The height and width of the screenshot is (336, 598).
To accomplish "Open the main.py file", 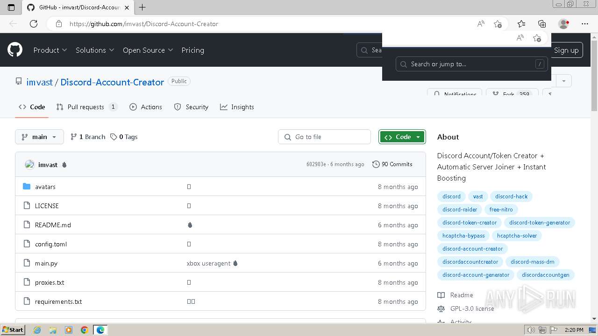I will 46,263.
